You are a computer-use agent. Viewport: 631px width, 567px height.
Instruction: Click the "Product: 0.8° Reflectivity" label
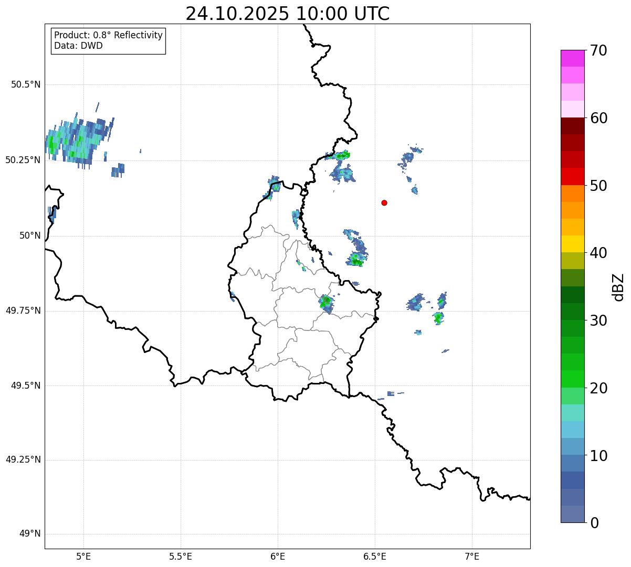point(109,35)
